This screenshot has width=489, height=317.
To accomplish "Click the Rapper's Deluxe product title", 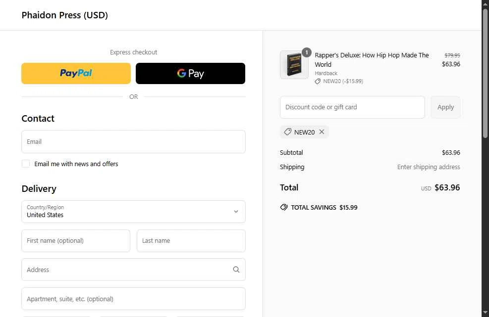I will click(x=372, y=60).
